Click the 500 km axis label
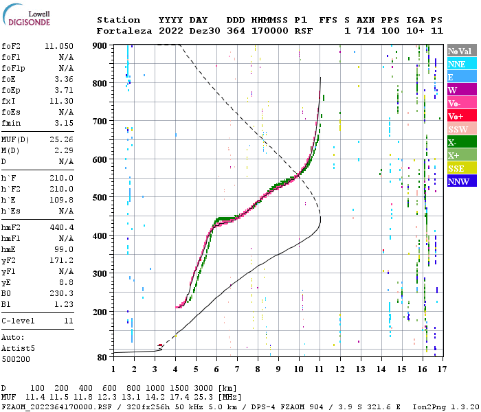 [x=100, y=197]
